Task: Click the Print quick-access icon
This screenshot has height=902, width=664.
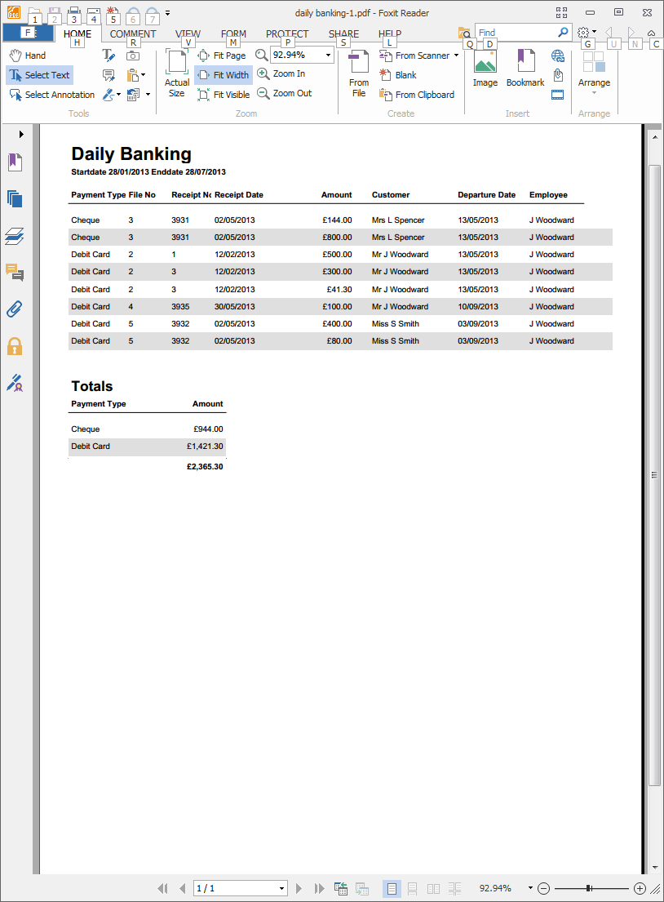Action: [x=73, y=11]
